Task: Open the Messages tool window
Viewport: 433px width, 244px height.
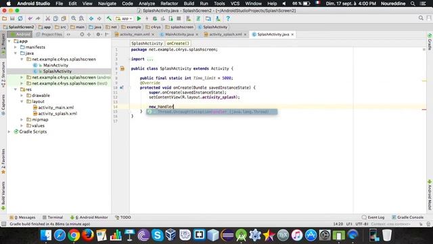Action: coord(22,218)
